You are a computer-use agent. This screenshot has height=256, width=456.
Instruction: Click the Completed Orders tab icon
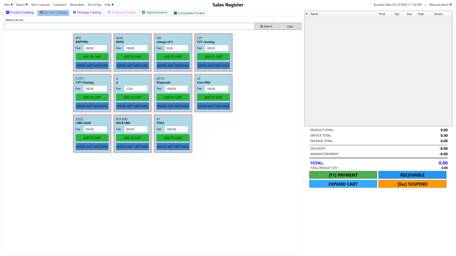pyautogui.click(x=175, y=13)
